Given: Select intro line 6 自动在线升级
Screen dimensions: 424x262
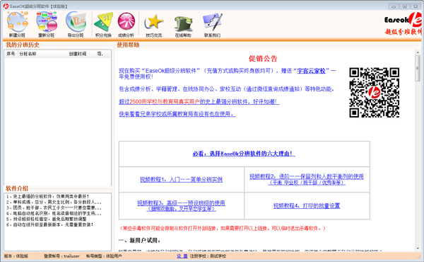Looking at the screenshot, I should pyautogui.click(x=49, y=224).
